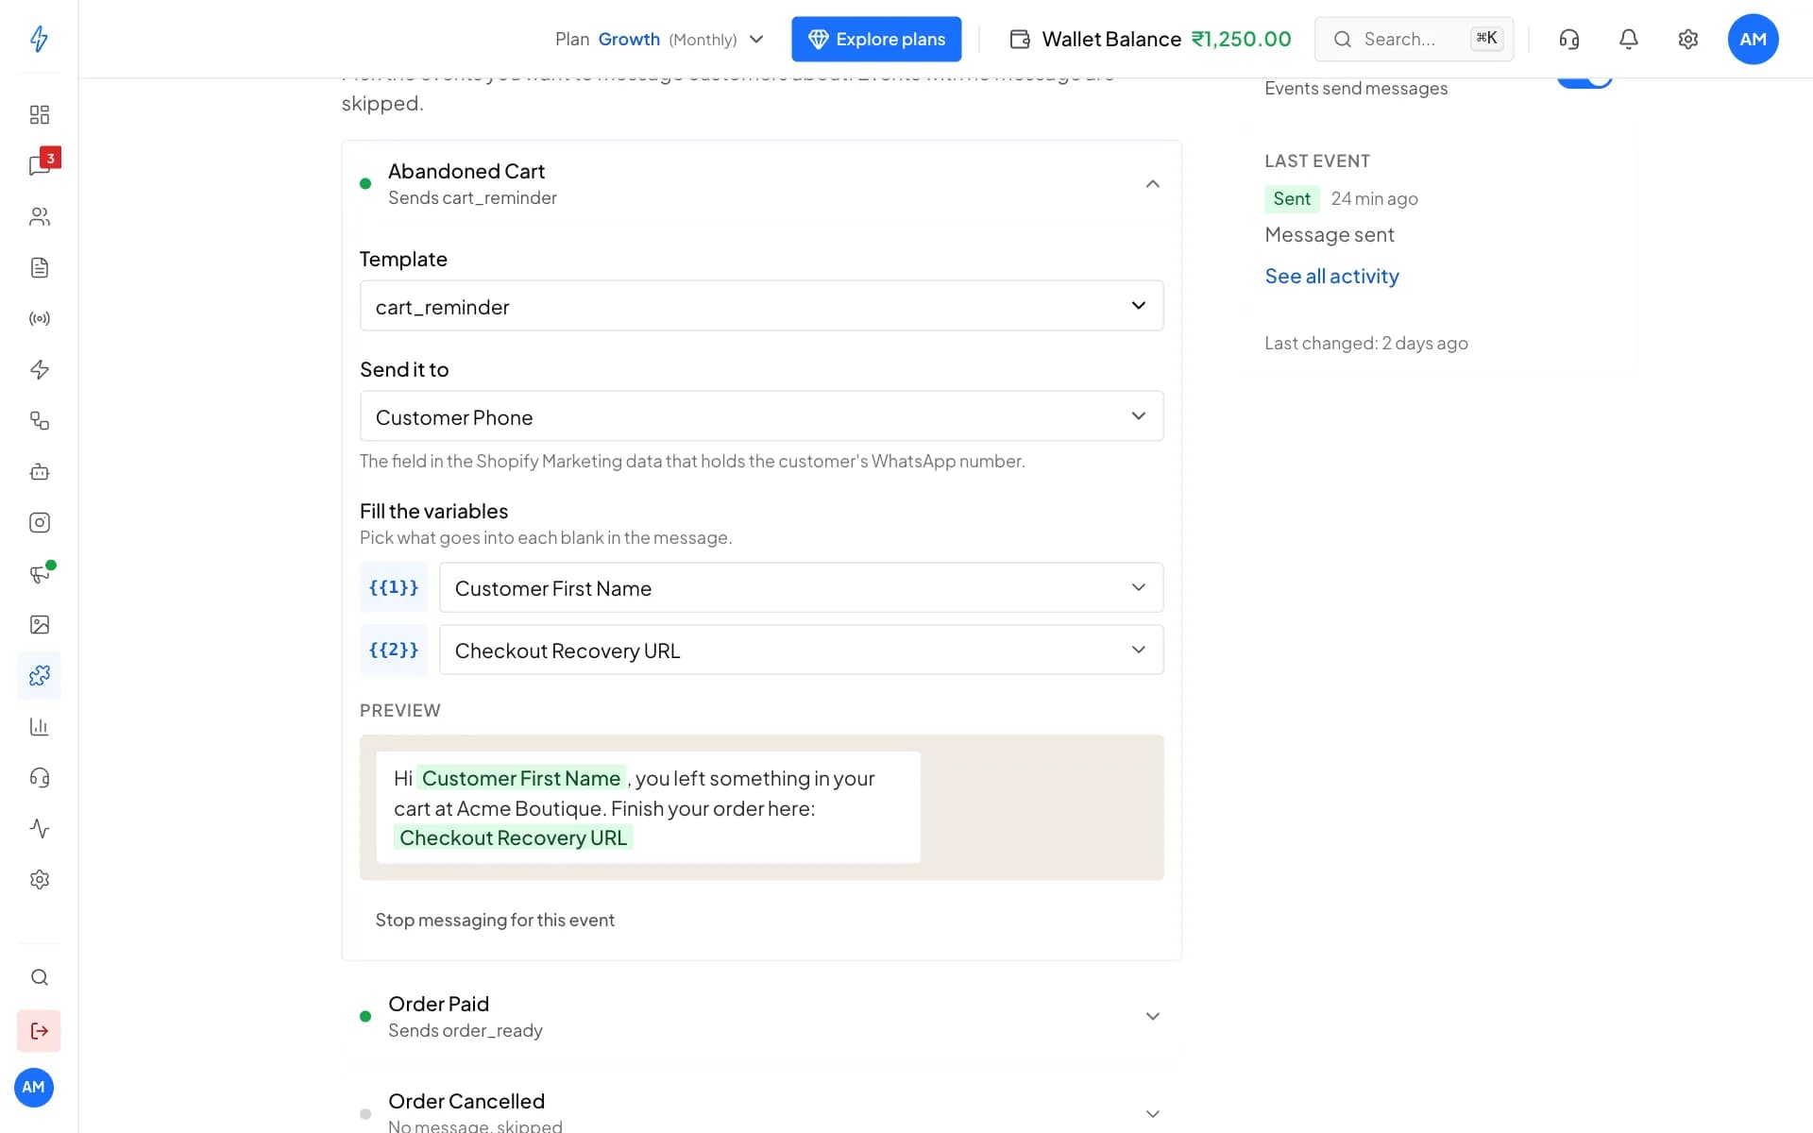Click the Growth plan link
This screenshot has height=1133, width=1813.
pyautogui.click(x=629, y=39)
